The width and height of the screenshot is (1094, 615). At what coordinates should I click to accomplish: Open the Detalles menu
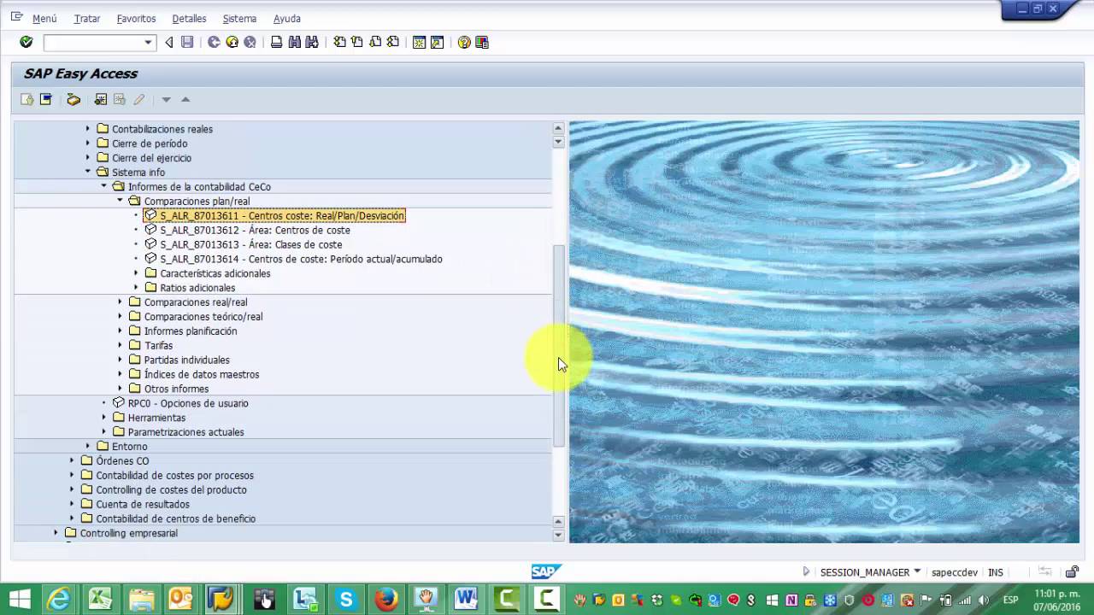(189, 18)
